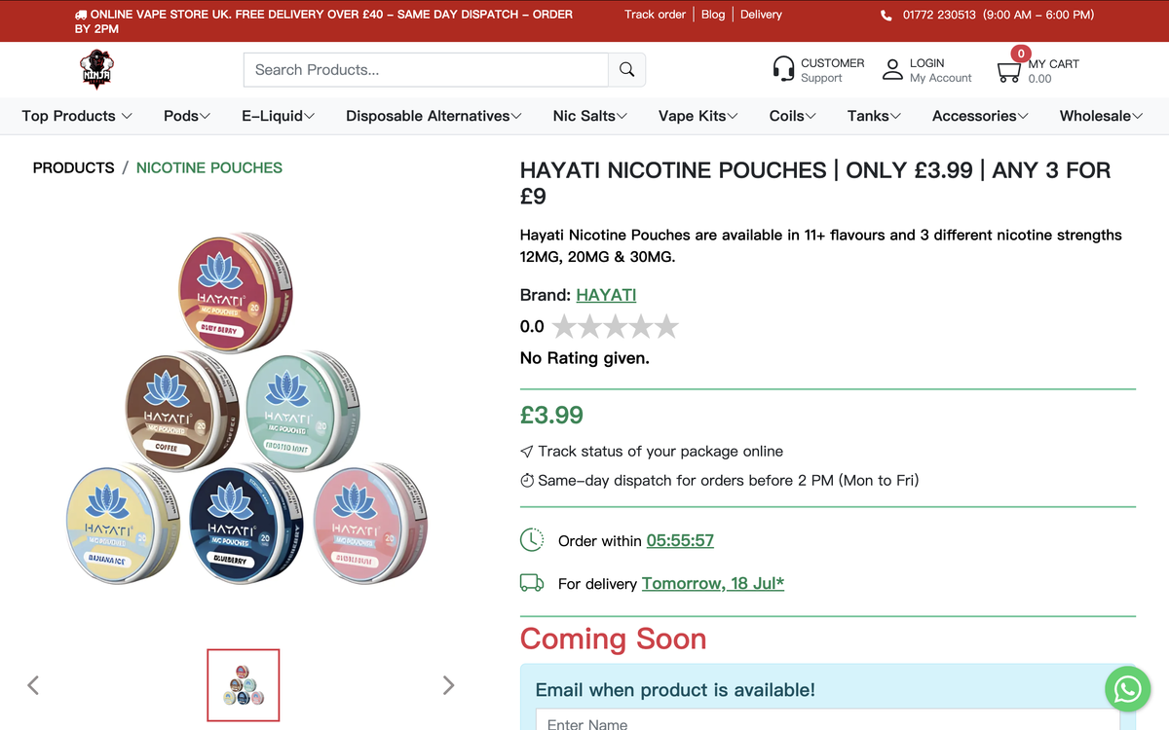This screenshot has width=1169, height=730.
Task: Click the CUSTOMER Support text link
Action: (833, 70)
